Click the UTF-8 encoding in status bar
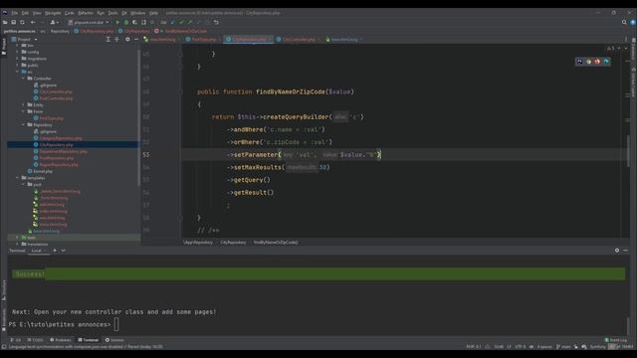The height and width of the screenshot is (358, 637). 521,347
